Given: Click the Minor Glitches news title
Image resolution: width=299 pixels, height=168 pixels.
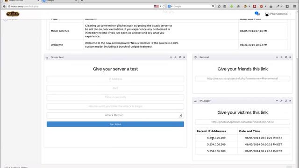Looking at the screenshot, I should coord(60,31).
